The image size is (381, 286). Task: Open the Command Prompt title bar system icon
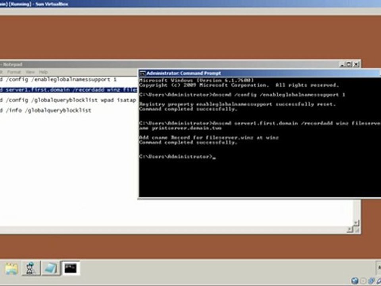pyautogui.click(x=142, y=73)
